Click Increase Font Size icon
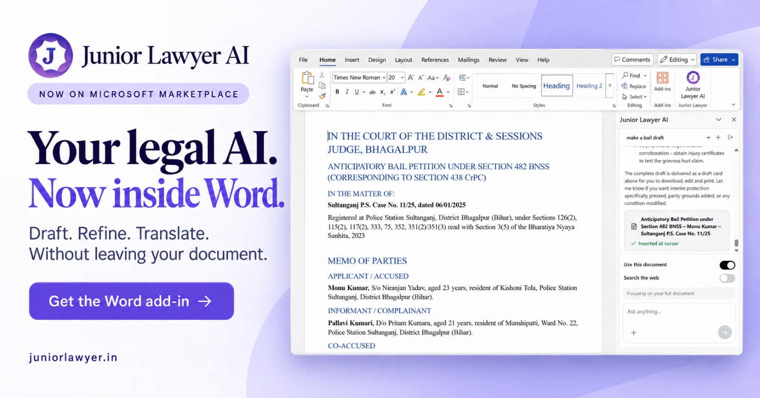Image resolution: width=760 pixels, height=398 pixels. click(411, 77)
